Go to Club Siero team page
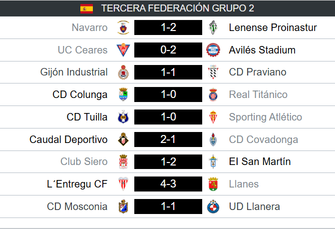This screenshot has height=229, width=335. [84, 161]
